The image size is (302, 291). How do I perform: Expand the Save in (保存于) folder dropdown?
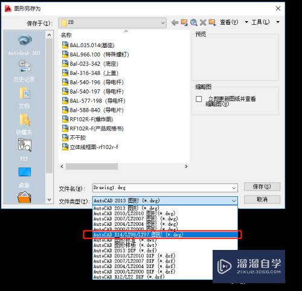pos(162,23)
